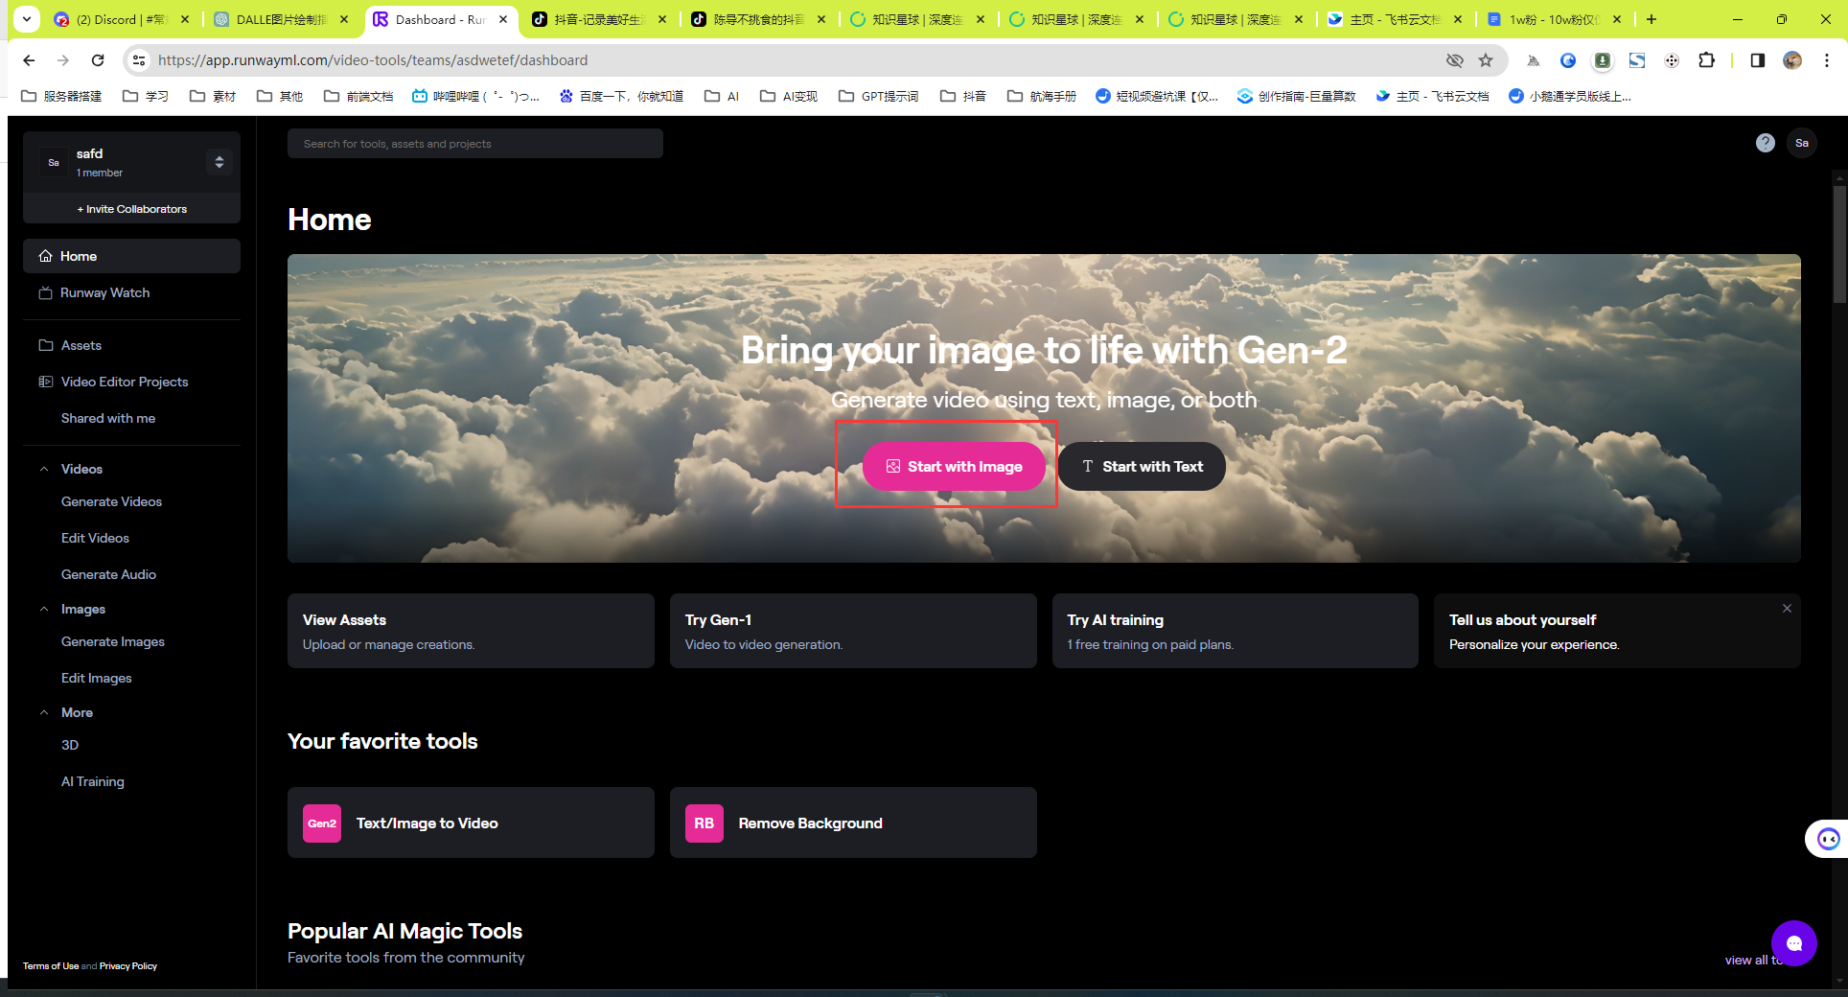Click the Start with Text button

1142,466
